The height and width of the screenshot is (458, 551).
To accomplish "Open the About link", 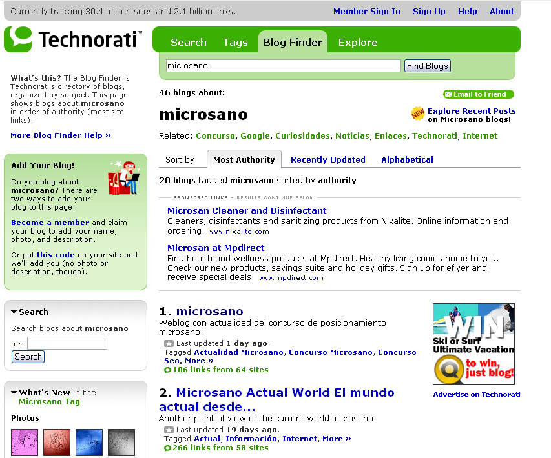I will 502,11.
